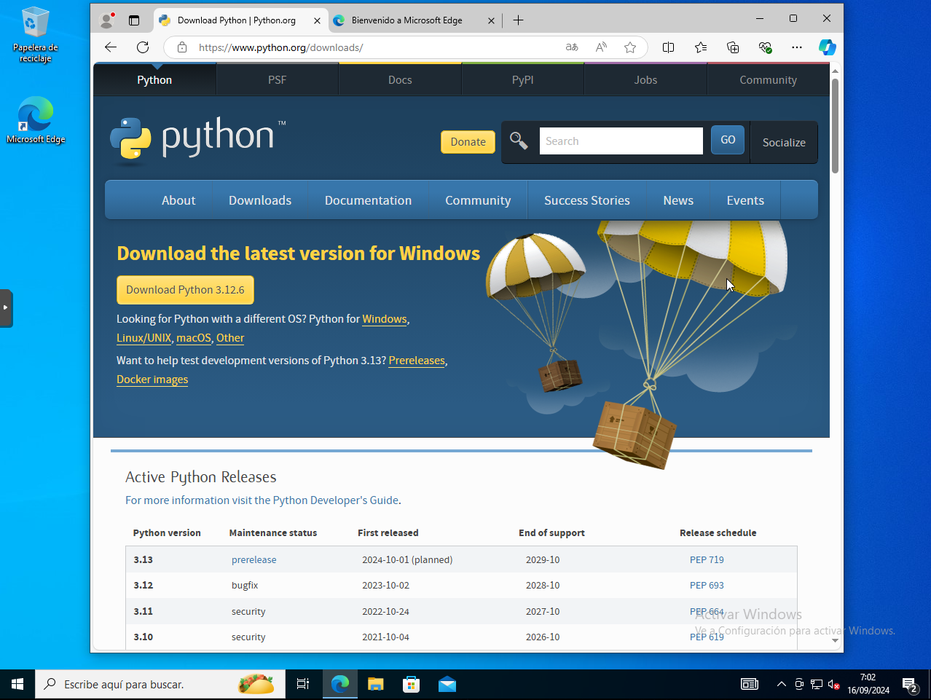Follow the macOS link
This screenshot has width=931, height=700.
pos(194,338)
